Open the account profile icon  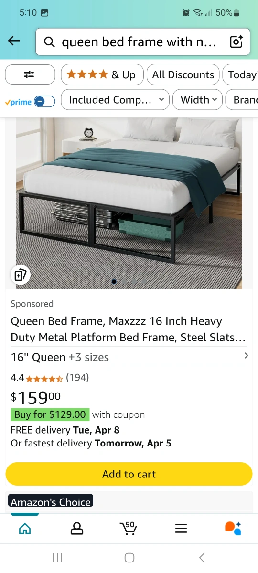coord(76,529)
